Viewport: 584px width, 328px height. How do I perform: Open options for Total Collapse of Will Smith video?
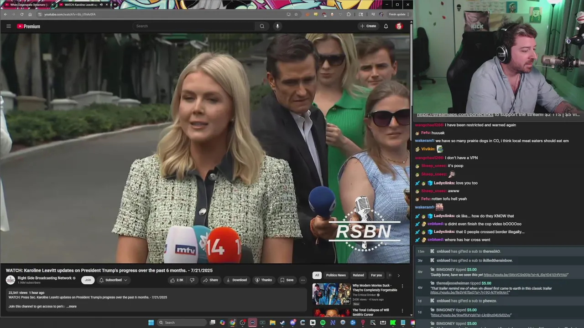pos(402,311)
